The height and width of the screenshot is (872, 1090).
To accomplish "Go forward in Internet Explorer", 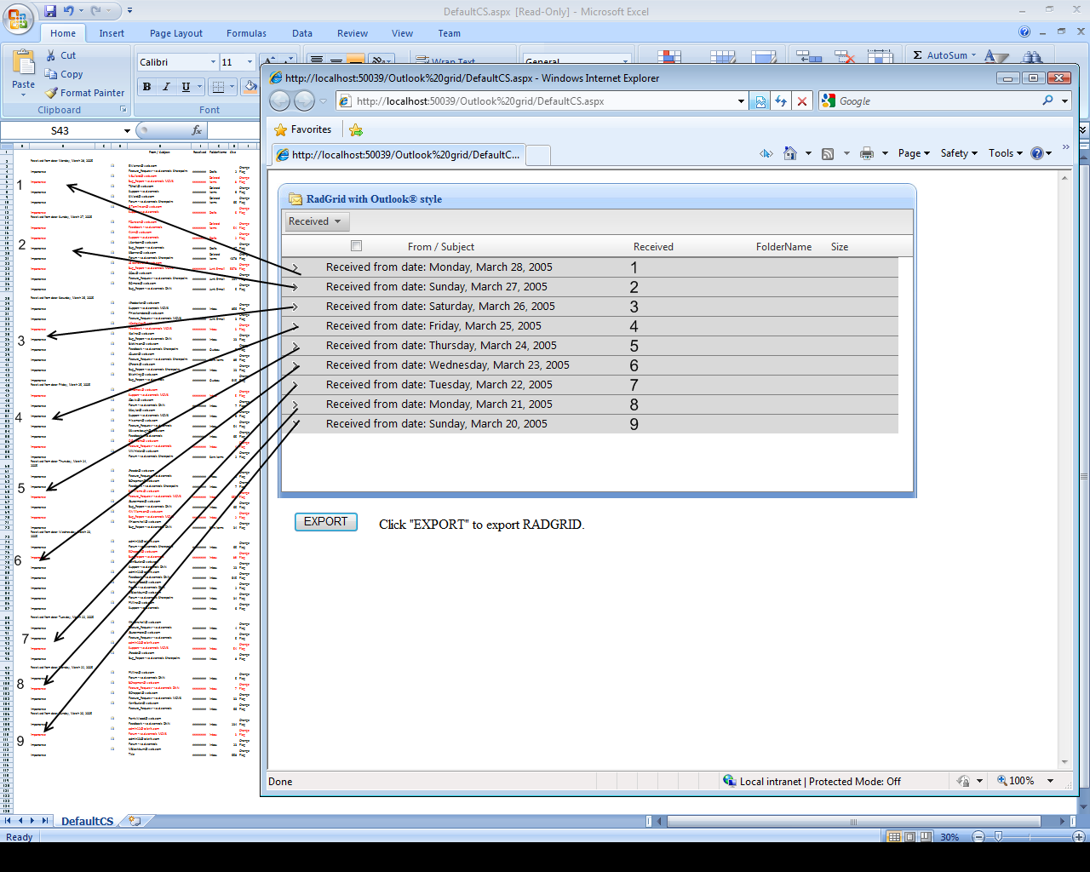I will [x=304, y=101].
